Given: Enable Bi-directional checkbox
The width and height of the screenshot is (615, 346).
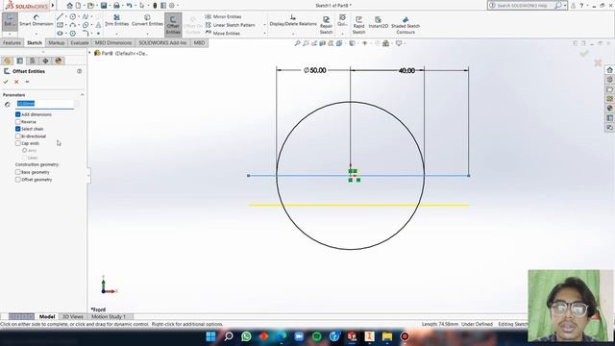Looking at the screenshot, I should [x=17, y=136].
